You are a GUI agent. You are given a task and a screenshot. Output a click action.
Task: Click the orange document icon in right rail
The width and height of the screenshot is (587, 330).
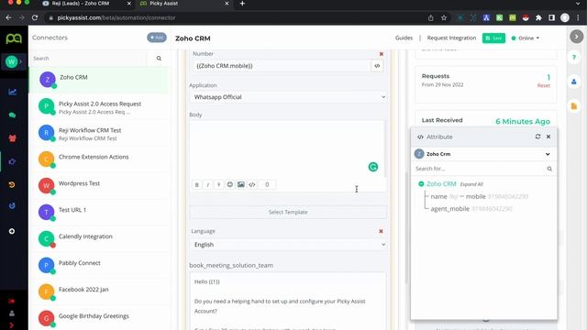click(574, 106)
